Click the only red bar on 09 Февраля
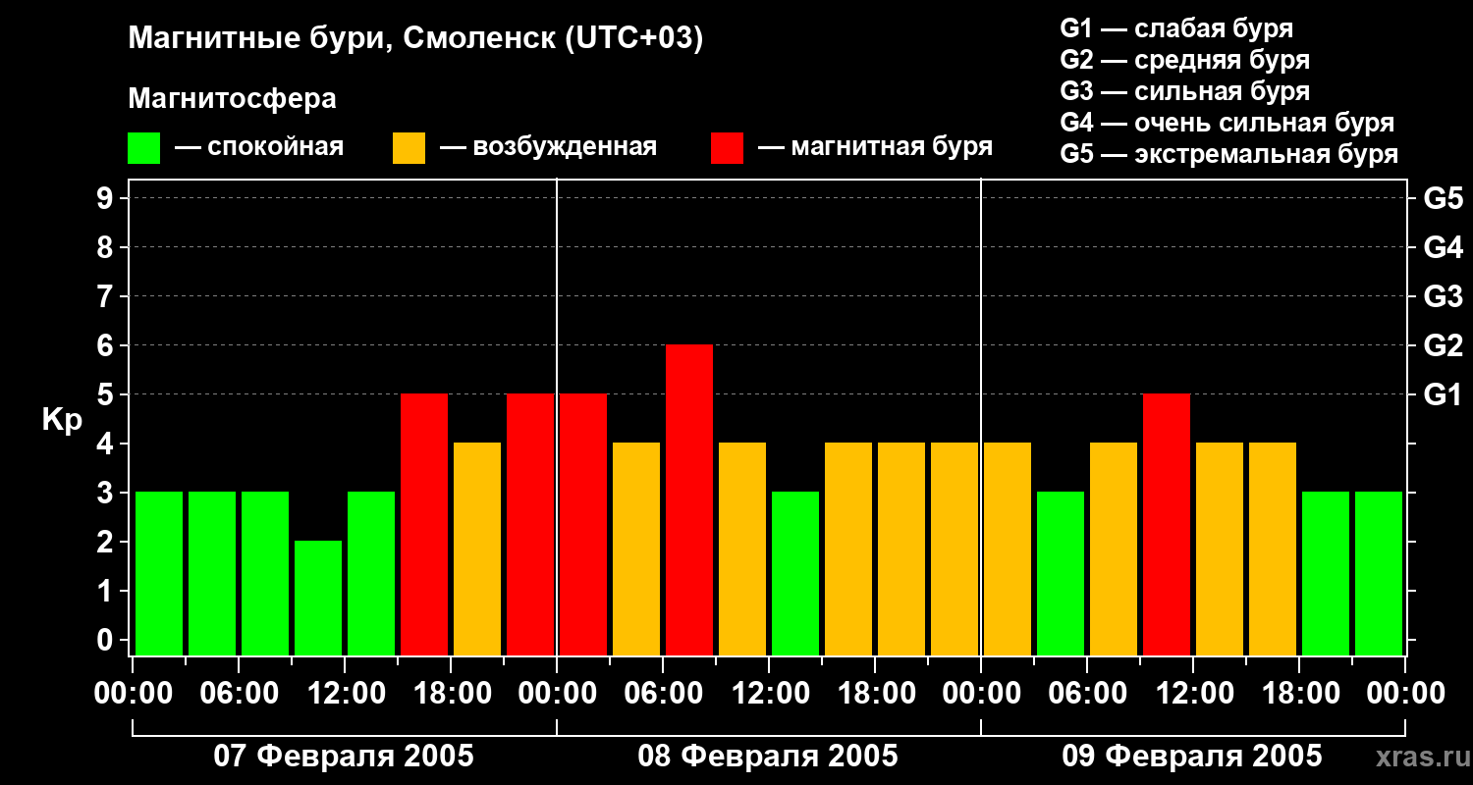 pyautogui.click(x=1167, y=525)
